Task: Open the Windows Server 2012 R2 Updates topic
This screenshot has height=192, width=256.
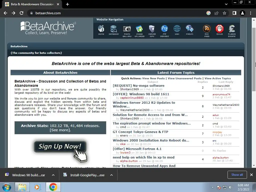Action: [x=144, y=104]
